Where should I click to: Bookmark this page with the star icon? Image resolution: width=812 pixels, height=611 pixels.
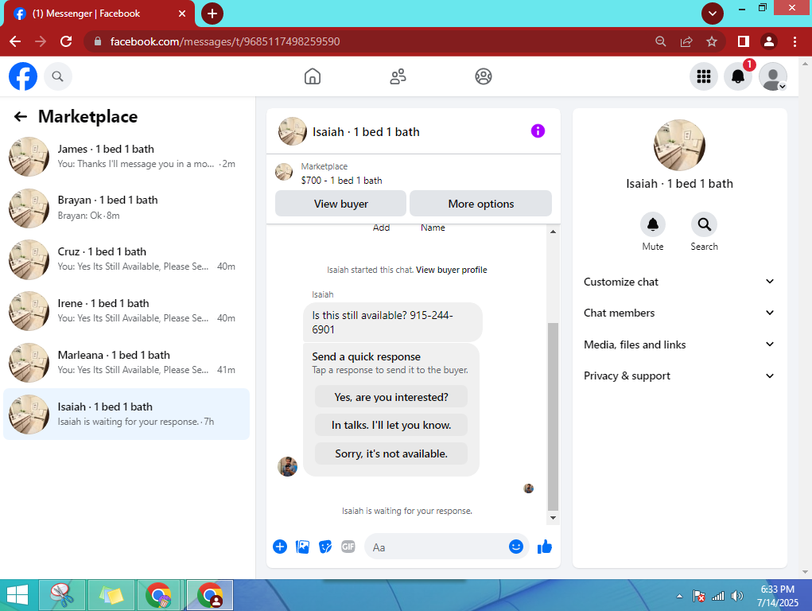pos(712,41)
